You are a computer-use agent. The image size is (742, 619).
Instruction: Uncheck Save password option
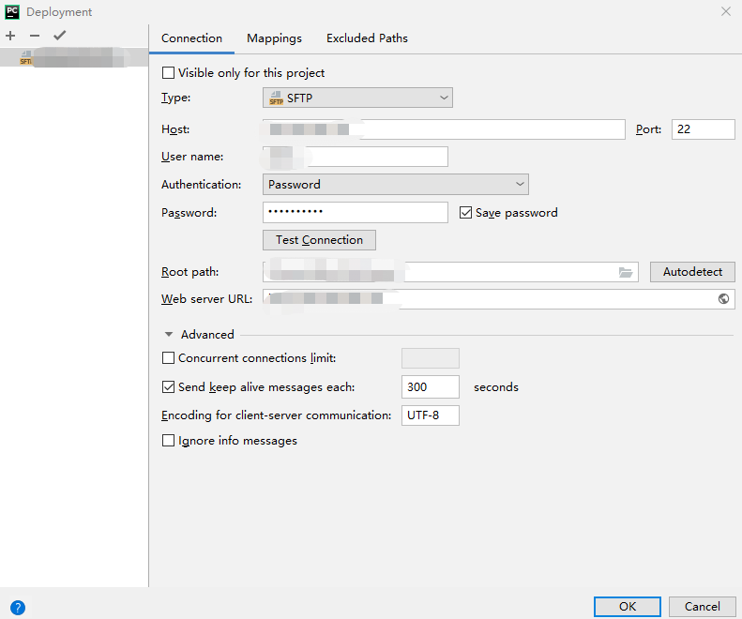pos(465,213)
